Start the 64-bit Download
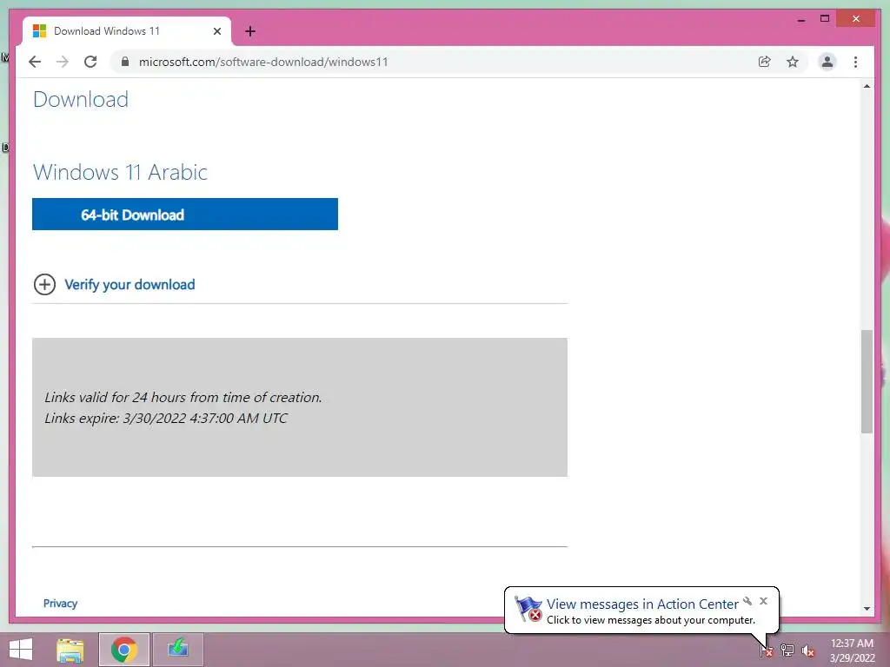The height and width of the screenshot is (667, 890). pyautogui.click(x=185, y=215)
